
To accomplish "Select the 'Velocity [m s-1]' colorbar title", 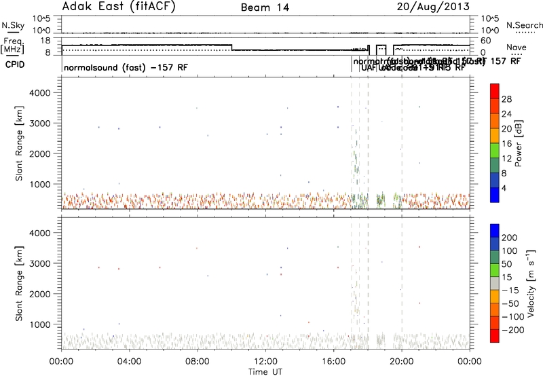I will click(x=530, y=283).
